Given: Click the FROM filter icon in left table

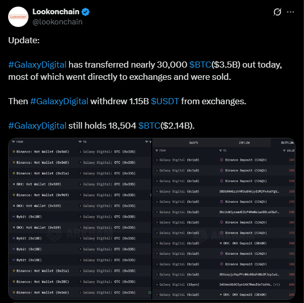Looking at the screenshot, I should pyautogui.click(x=14, y=142).
